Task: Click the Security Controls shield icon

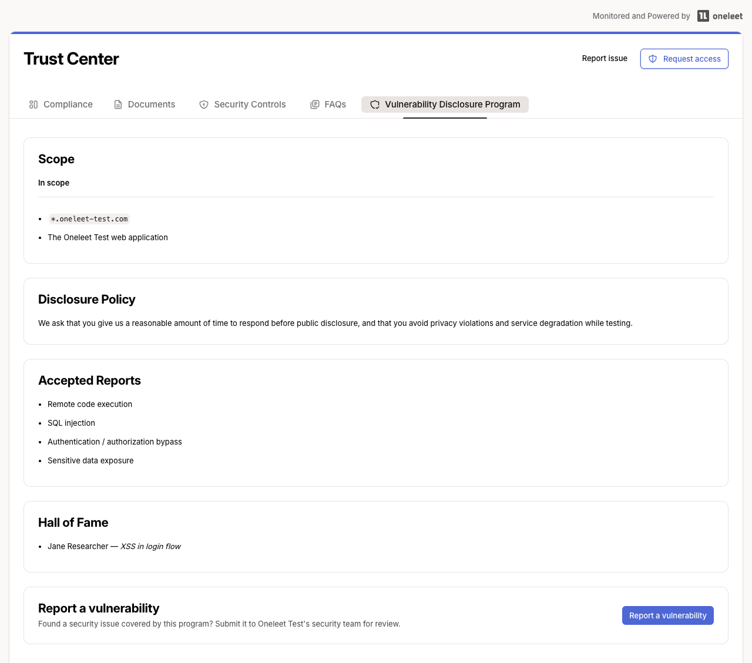Action: (204, 105)
